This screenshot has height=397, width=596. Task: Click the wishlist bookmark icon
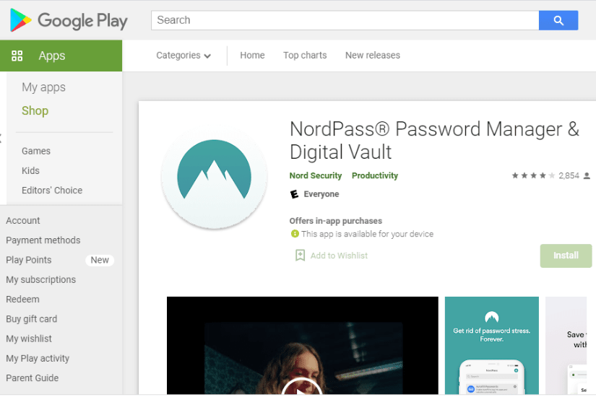(x=300, y=256)
